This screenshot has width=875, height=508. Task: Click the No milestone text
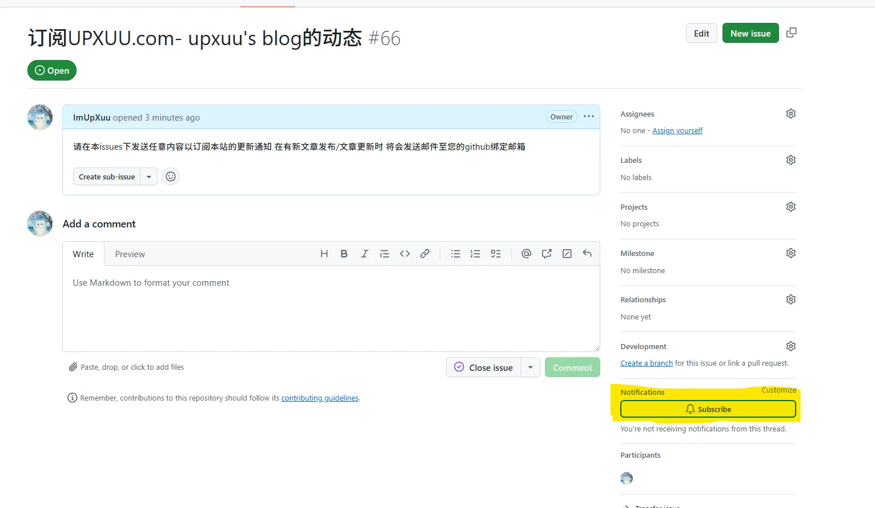click(643, 271)
